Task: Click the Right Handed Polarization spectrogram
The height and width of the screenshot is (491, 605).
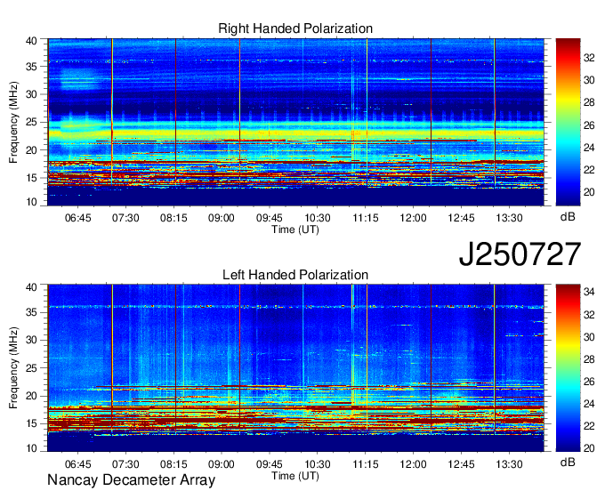Action: click(295, 122)
